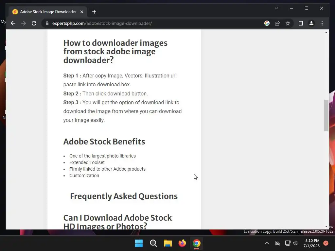Screen dimensions: 335x251
Task: Bookmark this tab with the star
Action: [x=288, y=23]
